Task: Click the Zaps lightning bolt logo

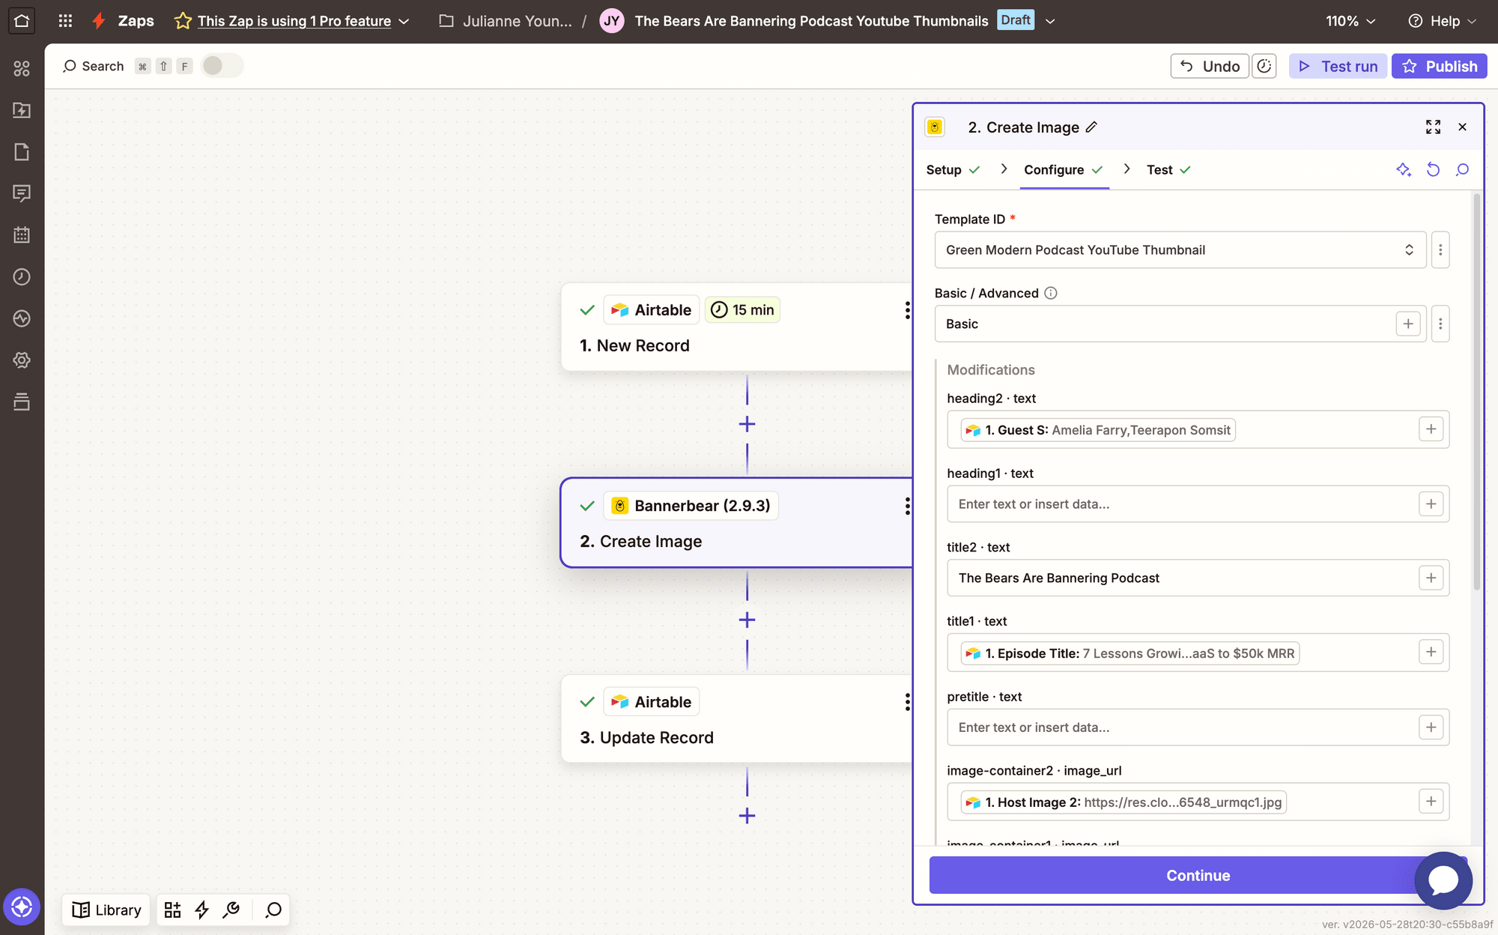Action: click(x=98, y=21)
